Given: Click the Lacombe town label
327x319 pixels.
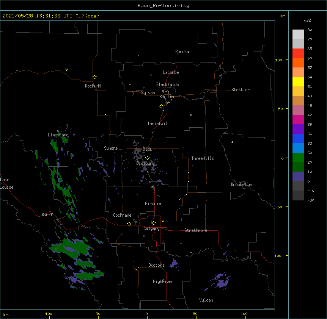Looking at the screenshot, I should 171,72.
